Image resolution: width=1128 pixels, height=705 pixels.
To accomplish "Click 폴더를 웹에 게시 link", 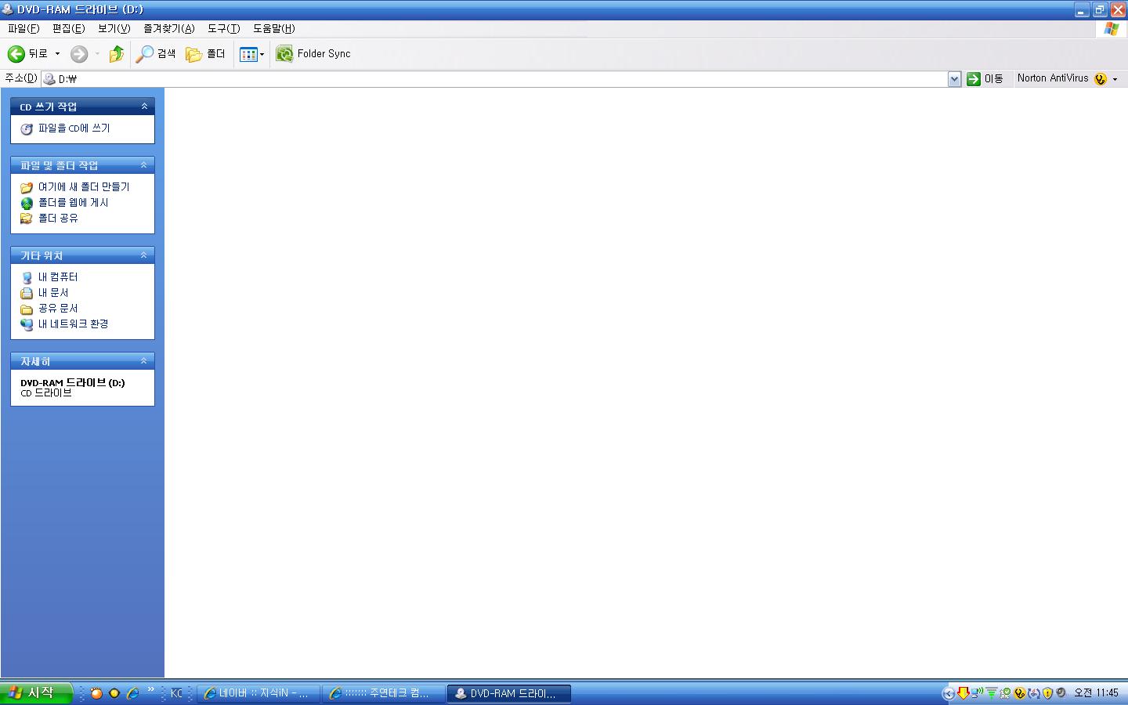I will (x=74, y=203).
